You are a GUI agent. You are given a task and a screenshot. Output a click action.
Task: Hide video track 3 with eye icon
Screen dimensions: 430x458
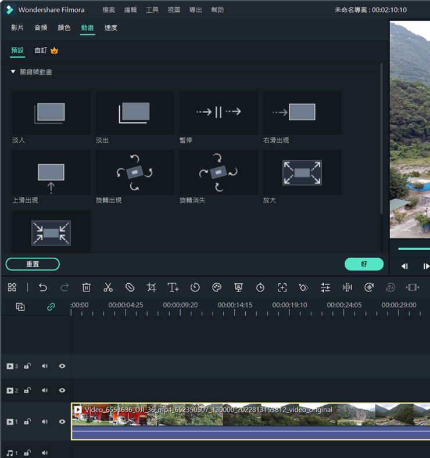pos(62,366)
